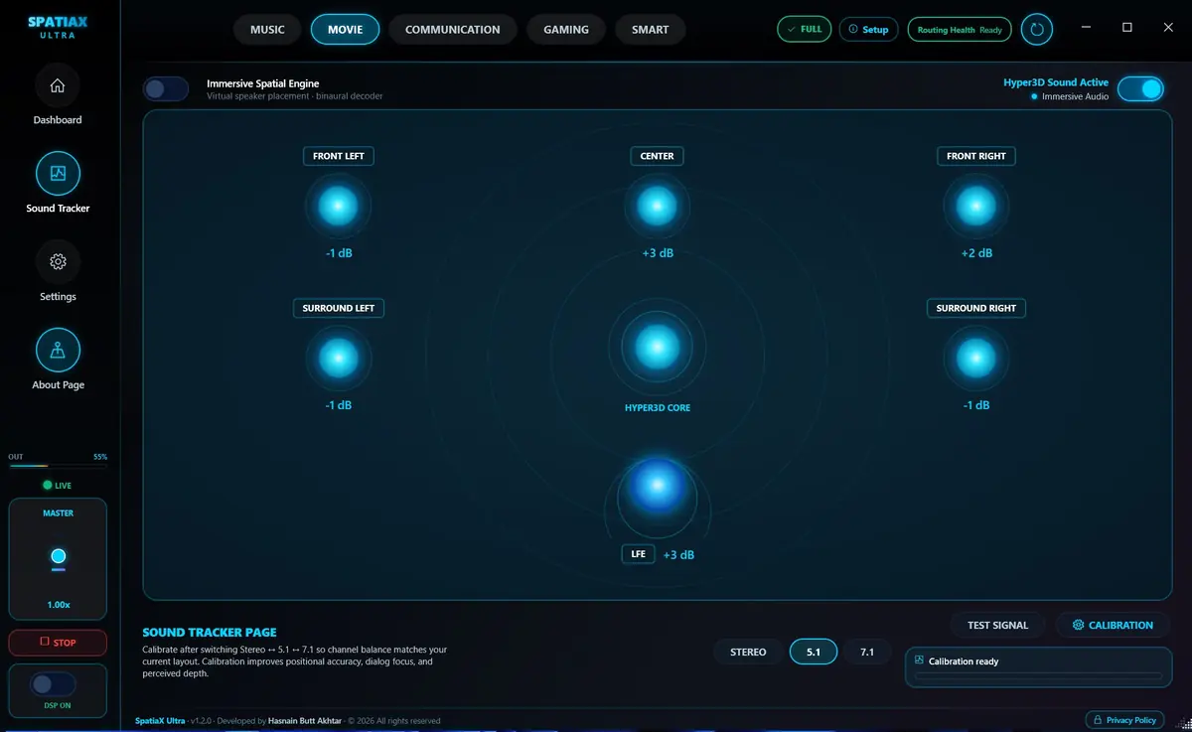The width and height of the screenshot is (1192, 732).
Task: Click the SURROUND RIGHT label
Action: 975,308
